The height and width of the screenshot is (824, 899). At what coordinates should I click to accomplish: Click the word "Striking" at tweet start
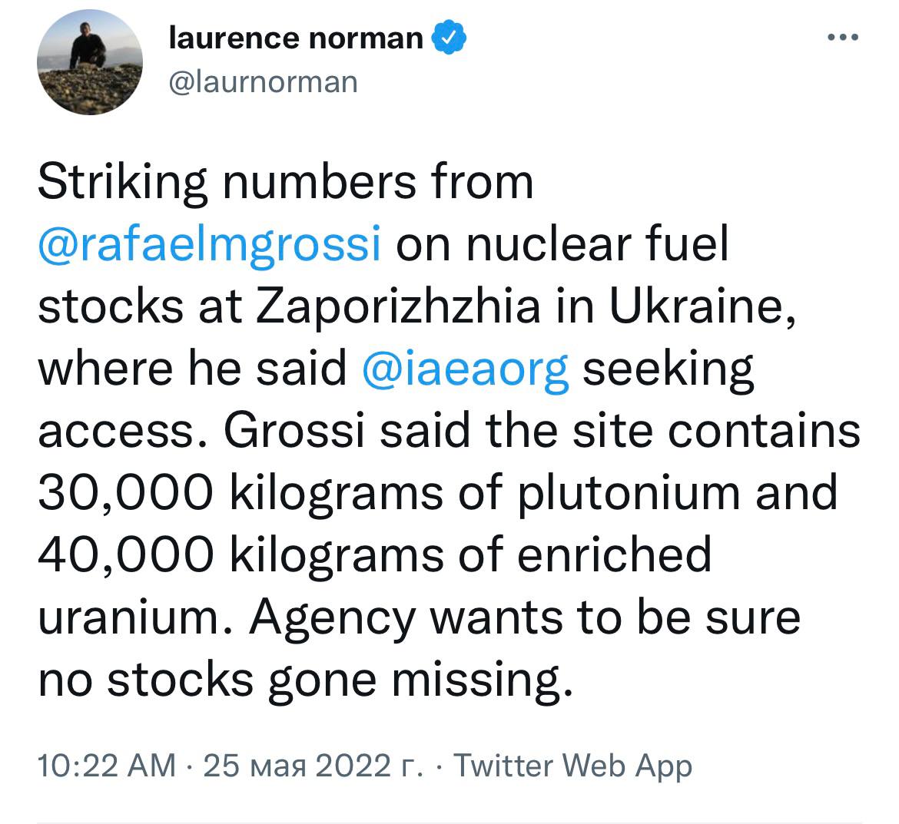tap(123, 184)
